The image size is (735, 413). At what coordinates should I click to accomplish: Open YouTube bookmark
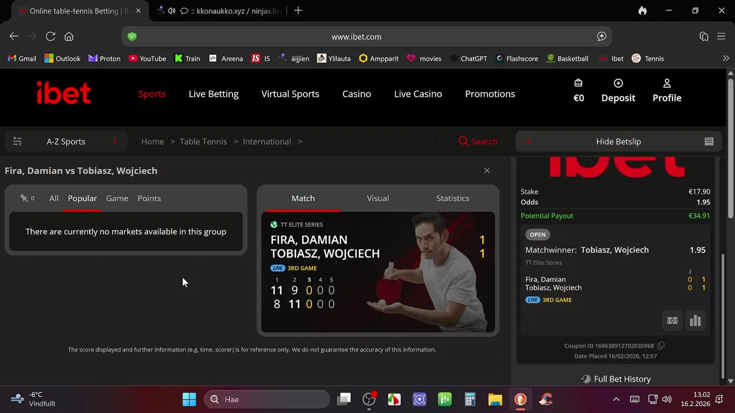click(148, 59)
